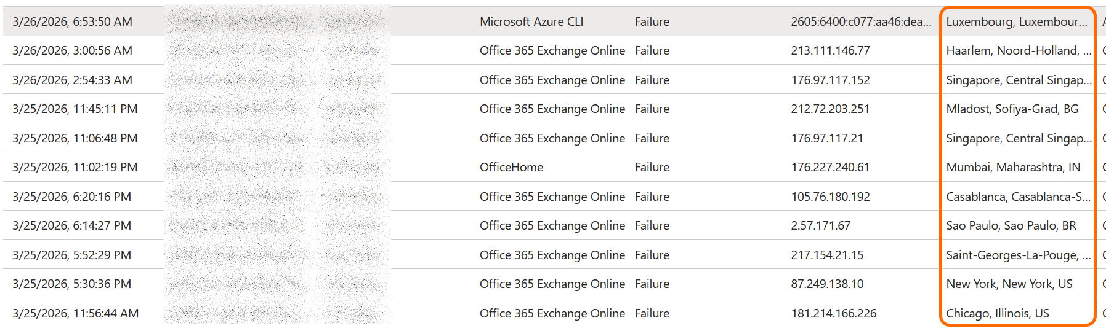Select IP address 181.214.166.226
This screenshot has width=1106, height=331.
tap(833, 313)
